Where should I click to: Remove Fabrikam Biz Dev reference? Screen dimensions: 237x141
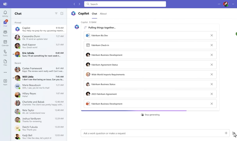(211, 36)
